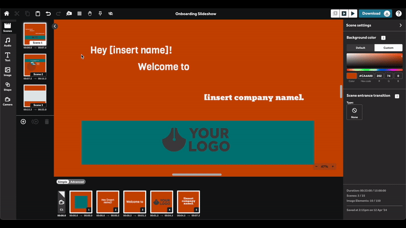The width and height of the screenshot is (406, 228).
Task: Open the Shape panel
Action: click(8, 86)
